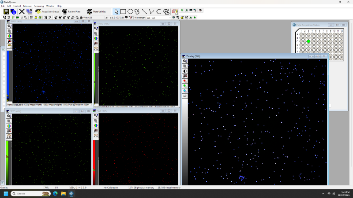Select the arrow pointer tool
Screen dimensions: 353x198
116,11
